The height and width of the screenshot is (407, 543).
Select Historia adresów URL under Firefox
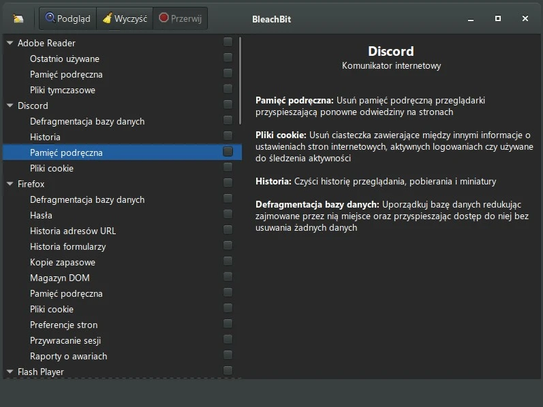72,231
